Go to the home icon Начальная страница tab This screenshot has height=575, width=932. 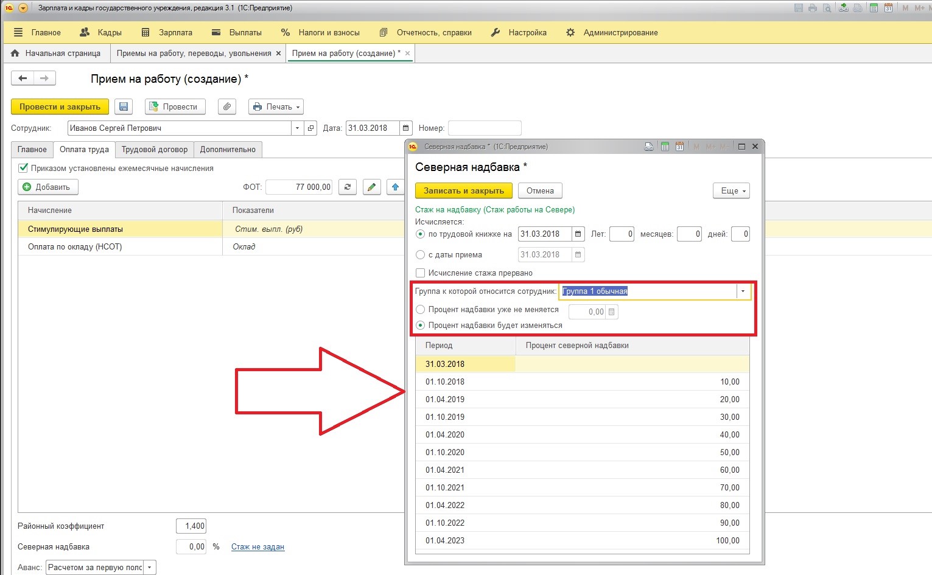[16, 53]
